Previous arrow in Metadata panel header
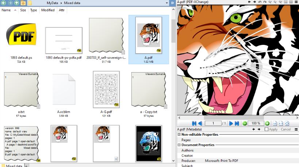 [x=254, y=129]
